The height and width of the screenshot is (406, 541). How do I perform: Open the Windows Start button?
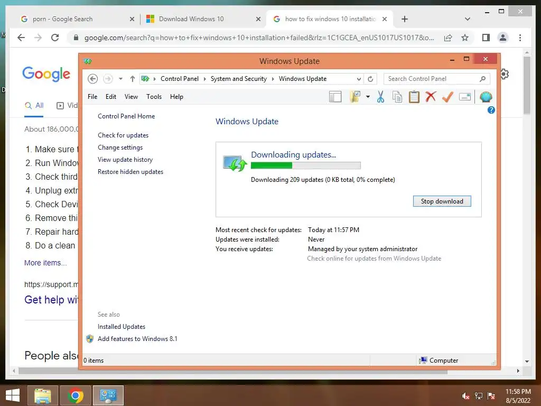pyautogui.click(x=13, y=395)
